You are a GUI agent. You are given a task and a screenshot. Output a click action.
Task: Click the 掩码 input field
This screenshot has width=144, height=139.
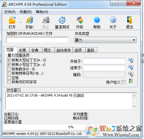[104, 75]
